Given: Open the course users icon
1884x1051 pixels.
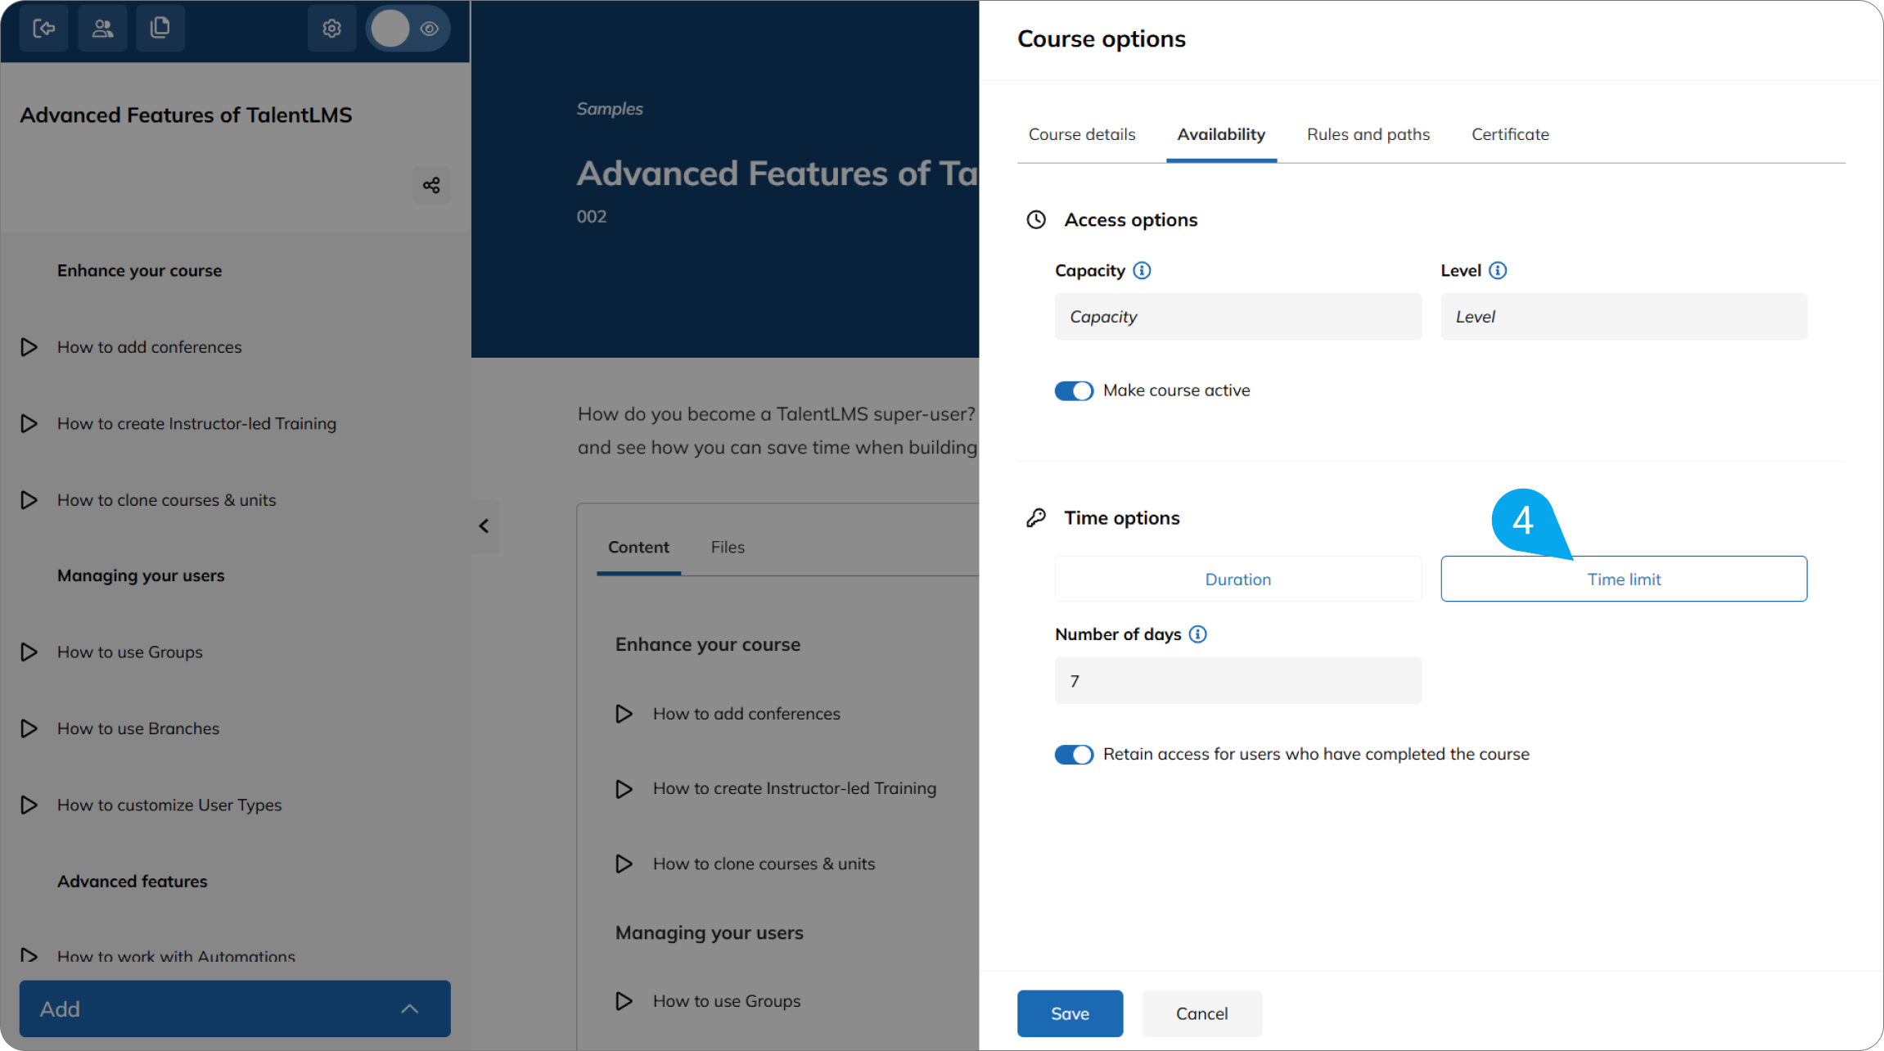Looking at the screenshot, I should [x=102, y=29].
